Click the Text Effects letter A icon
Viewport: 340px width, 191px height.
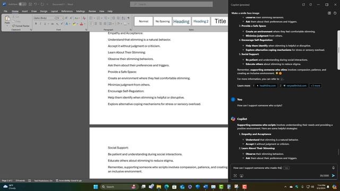67,24
